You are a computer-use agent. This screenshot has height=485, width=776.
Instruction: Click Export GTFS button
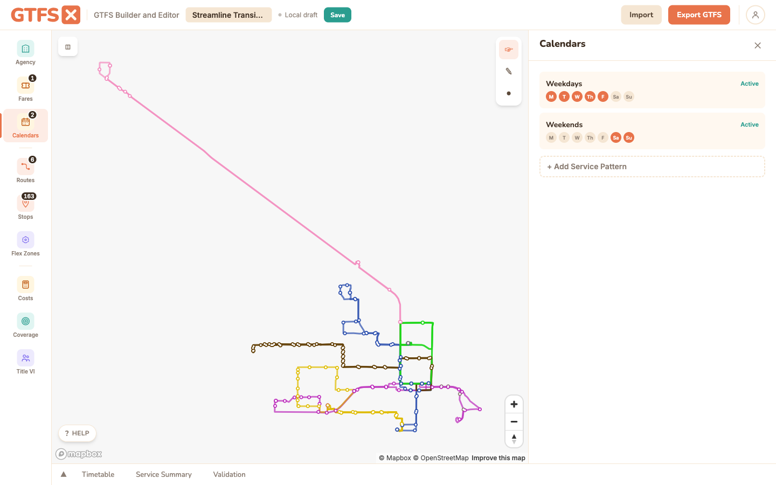point(699,15)
